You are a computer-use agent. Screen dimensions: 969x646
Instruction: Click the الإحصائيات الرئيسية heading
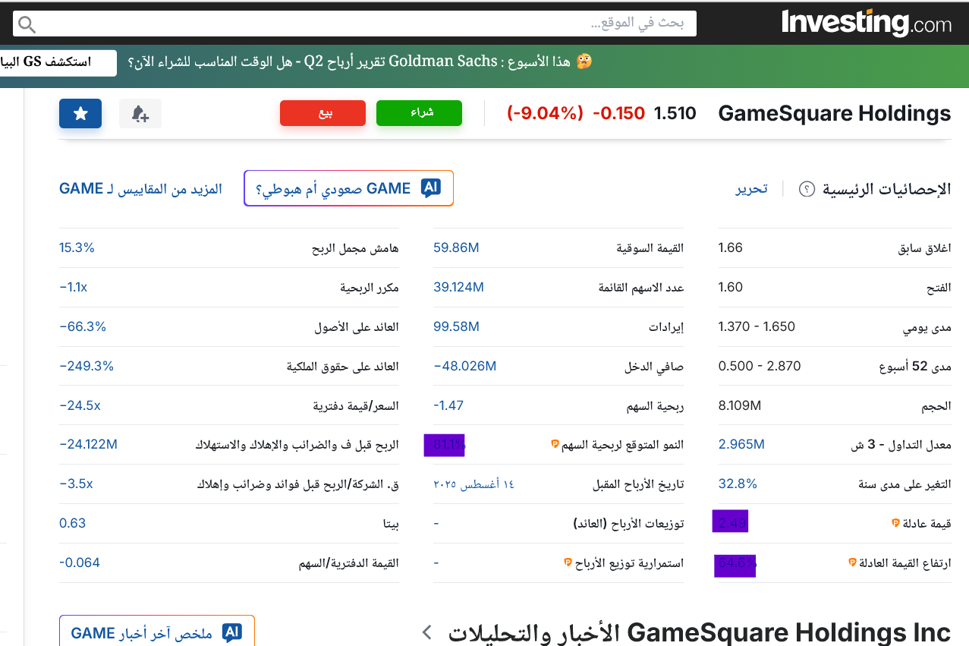click(x=886, y=189)
